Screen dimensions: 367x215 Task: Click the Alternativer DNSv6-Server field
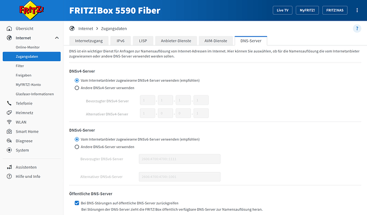[180, 177]
